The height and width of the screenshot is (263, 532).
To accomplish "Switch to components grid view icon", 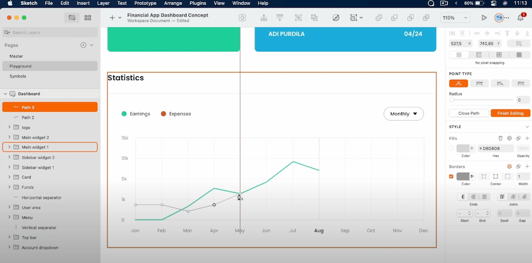I will coord(88,17).
